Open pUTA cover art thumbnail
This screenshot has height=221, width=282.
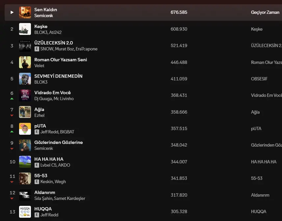click(25, 129)
